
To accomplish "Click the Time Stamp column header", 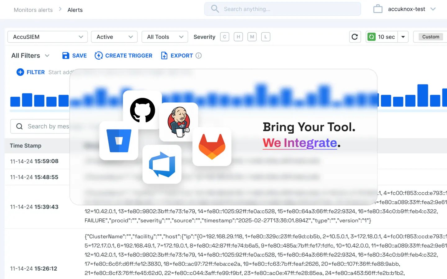I will tap(25, 146).
